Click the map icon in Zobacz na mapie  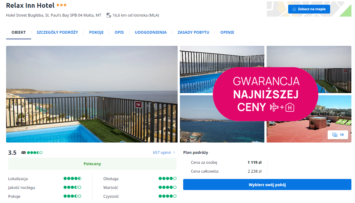294,9
